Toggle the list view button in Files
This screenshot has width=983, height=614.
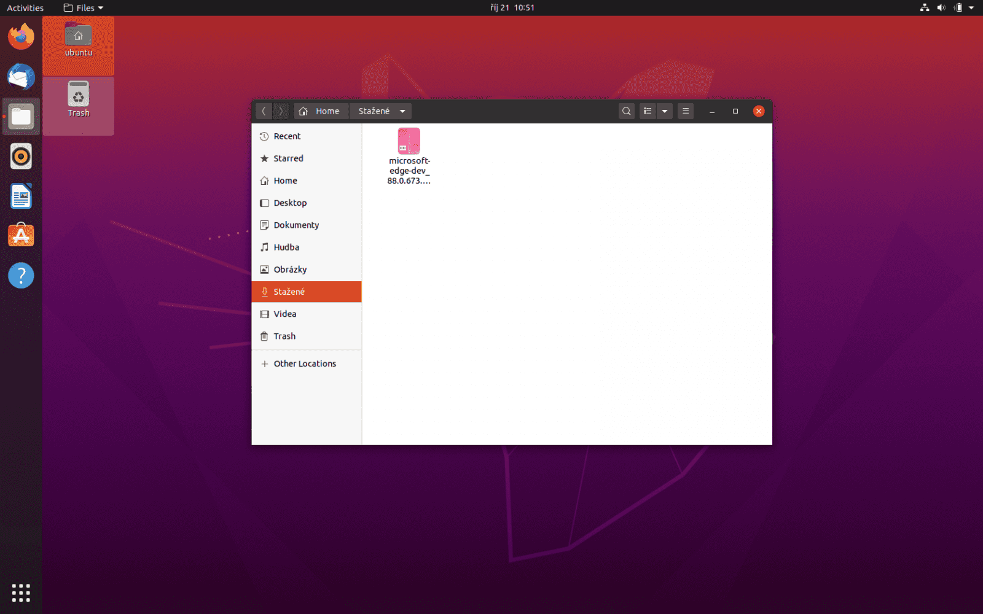tap(648, 111)
